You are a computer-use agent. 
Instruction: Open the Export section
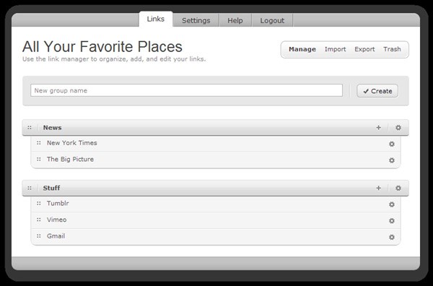[x=364, y=49]
